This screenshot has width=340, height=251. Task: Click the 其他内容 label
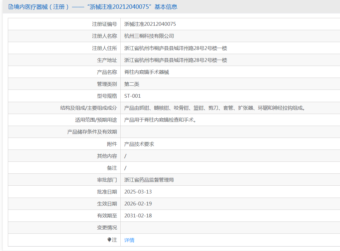pyautogui.click(x=107, y=156)
